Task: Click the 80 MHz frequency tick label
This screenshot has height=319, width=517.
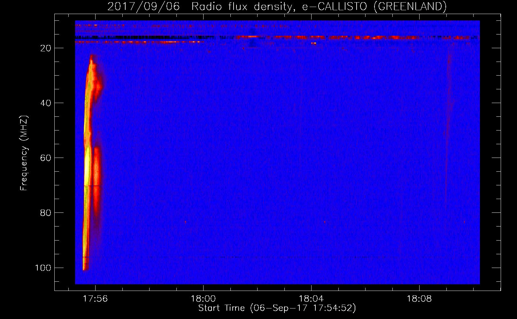Action: pos(46,213)
